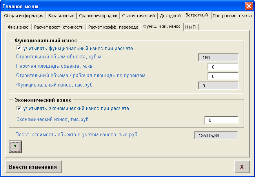Switch to Общая информация tab

pyautogui.click(x=24, y=16)
